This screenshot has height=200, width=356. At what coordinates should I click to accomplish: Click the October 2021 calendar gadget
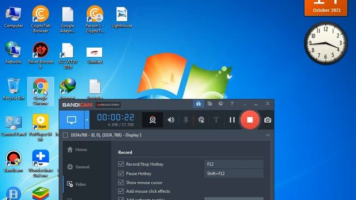point(326,8)
